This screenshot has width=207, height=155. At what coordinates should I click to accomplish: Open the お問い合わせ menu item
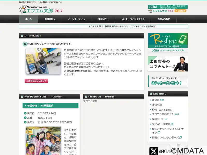click(164, 19)
